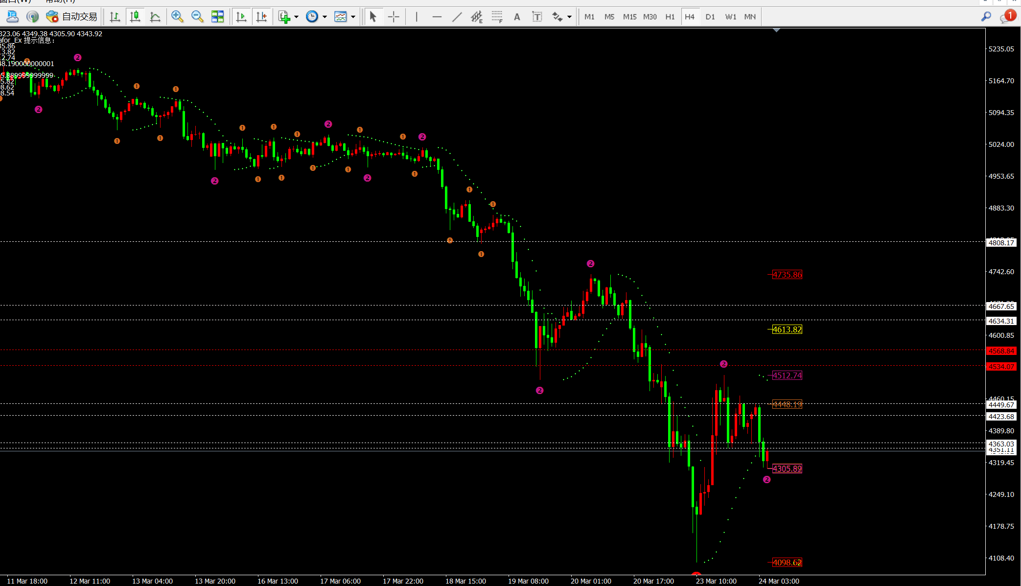Open the search magnifier in toolbar
Viewport: 1021px width, 586px height.
click(x=986, y=17)
